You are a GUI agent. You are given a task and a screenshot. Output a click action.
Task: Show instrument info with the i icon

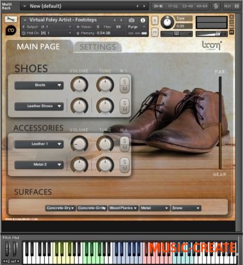143,20
